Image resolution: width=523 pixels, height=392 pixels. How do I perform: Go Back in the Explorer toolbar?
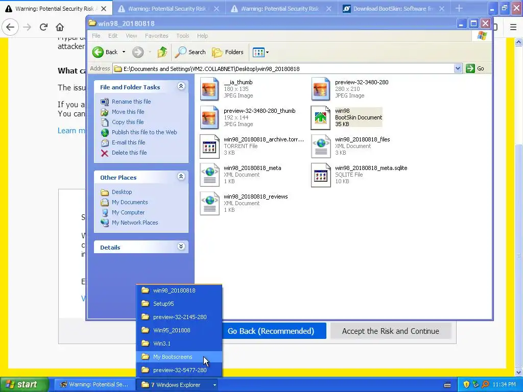pos(105,52)
